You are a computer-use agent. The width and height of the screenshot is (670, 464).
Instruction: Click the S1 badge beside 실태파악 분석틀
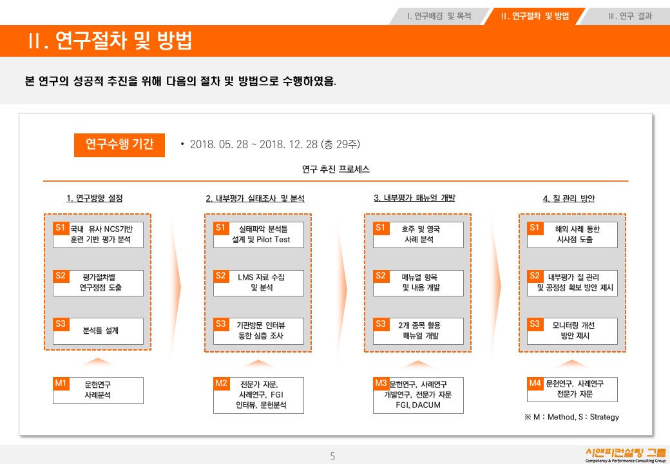click(x=221, y=227)
